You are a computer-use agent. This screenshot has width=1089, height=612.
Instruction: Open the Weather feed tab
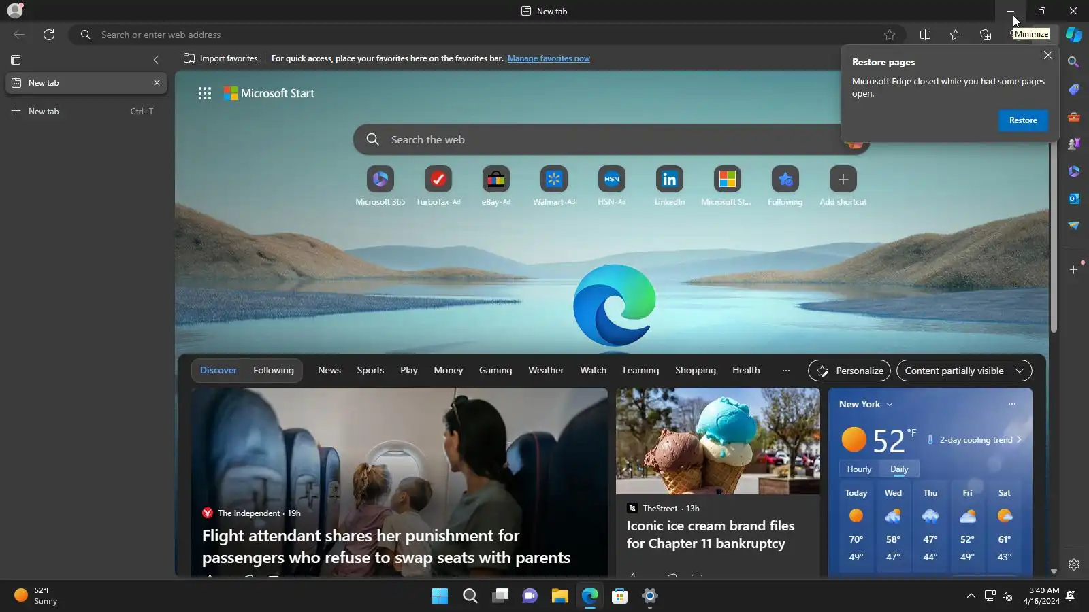tap(546, 371)
